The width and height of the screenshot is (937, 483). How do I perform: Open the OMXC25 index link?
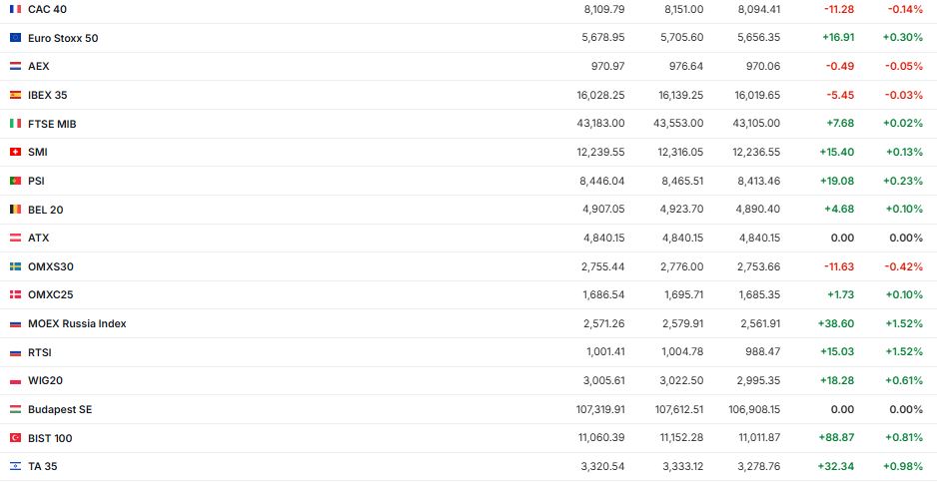(50, 295)
